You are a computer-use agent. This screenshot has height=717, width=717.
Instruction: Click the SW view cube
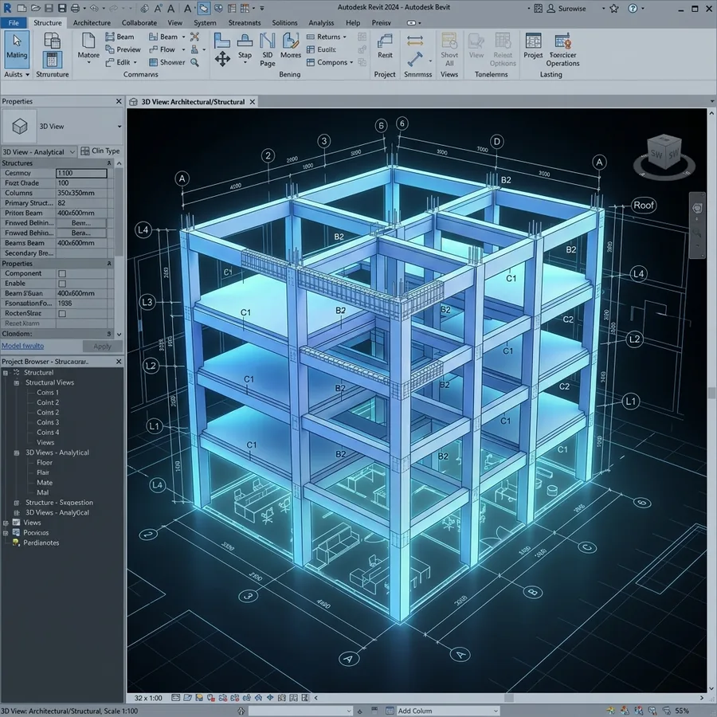664,154
